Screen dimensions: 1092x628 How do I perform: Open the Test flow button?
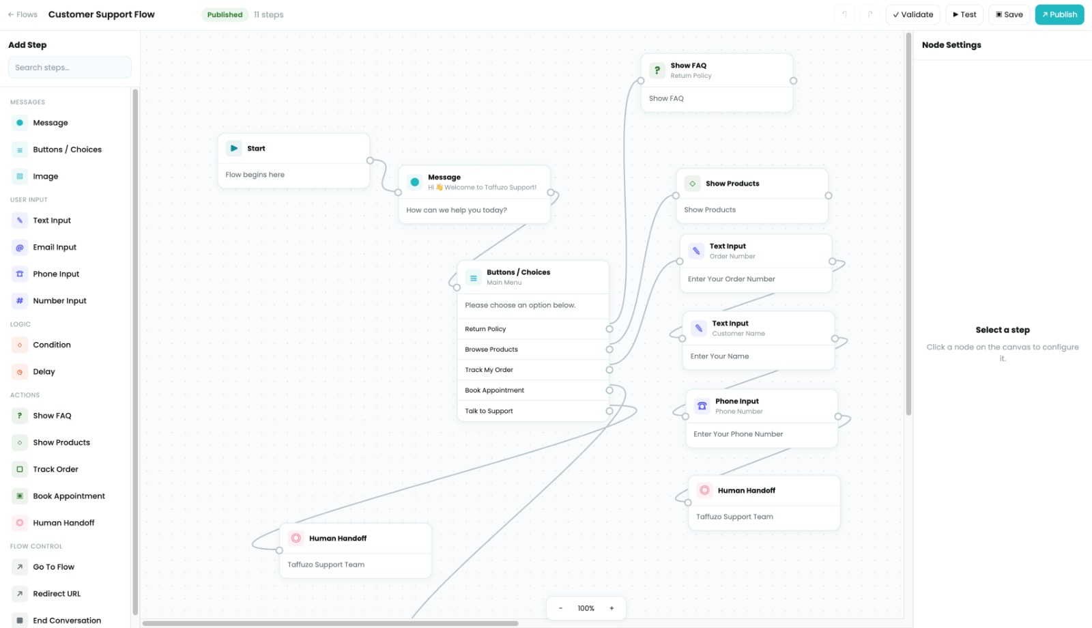[964, 14]
